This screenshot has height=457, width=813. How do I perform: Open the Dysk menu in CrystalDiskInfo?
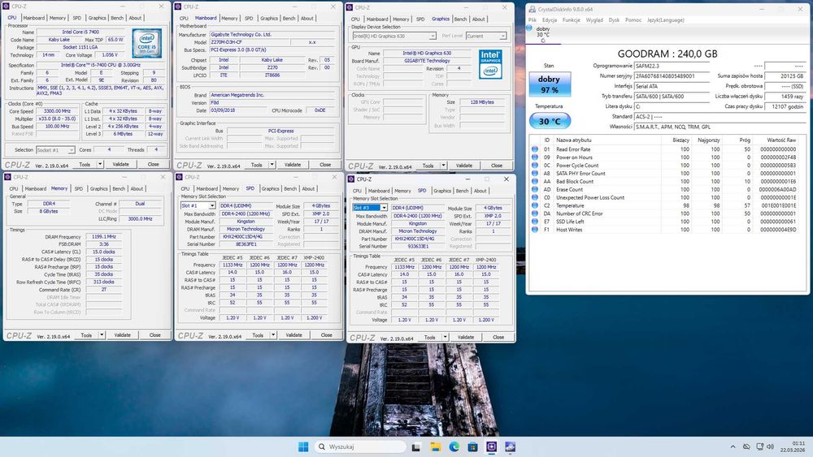615,20
